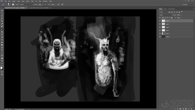The image size is (195, 110).
Task: Switch to the Head2.PSD document tab
Action: [x=39, y=8]
